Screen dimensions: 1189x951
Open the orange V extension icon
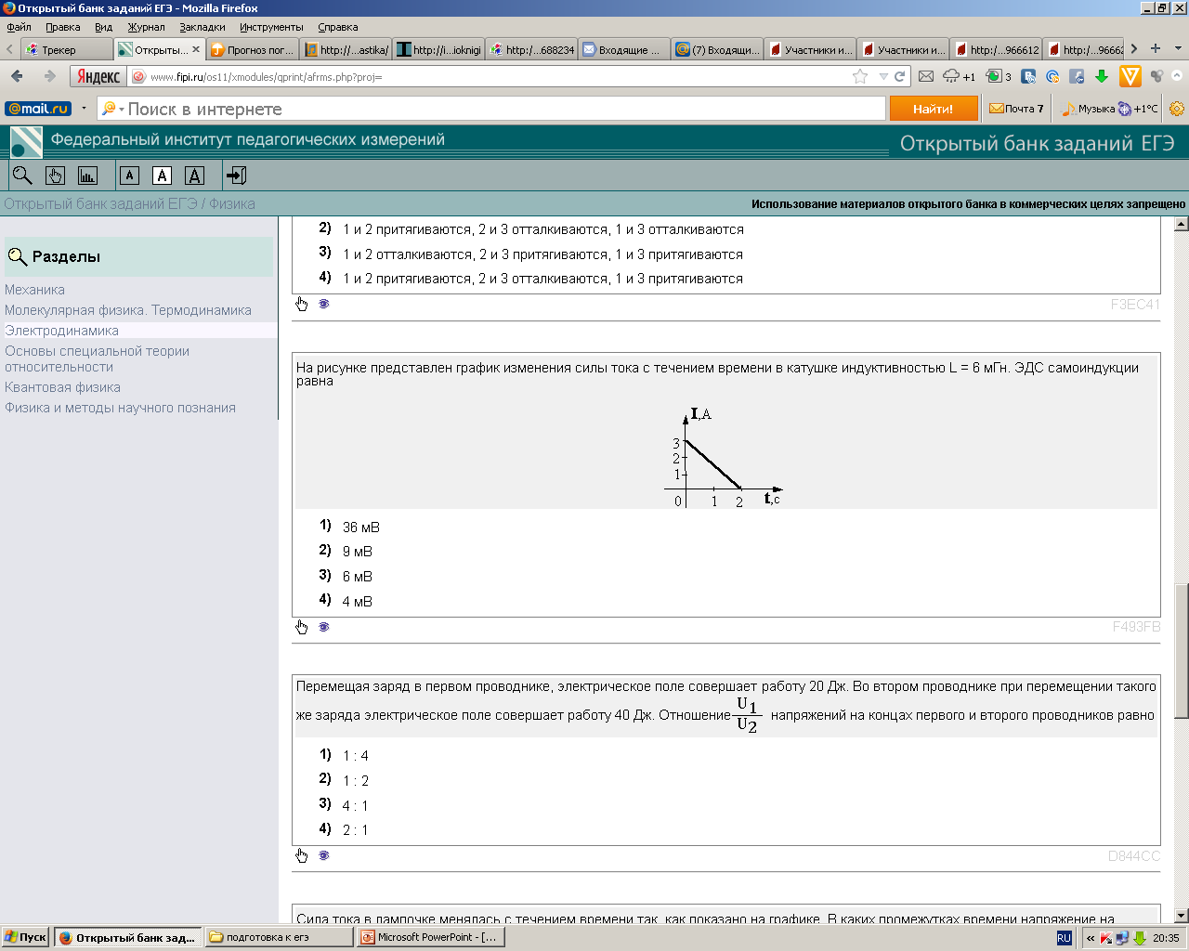click(1130, 76)
